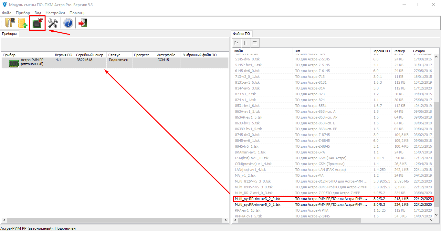This screenshot has height=231, width=441.
Task: Open the Прибор menu
Action: [x=23, y=13]
